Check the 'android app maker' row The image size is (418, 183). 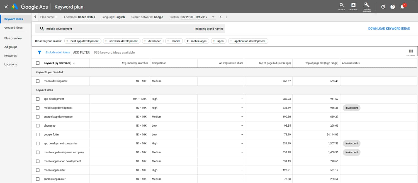pyautogui.click(x=38, y=179)
